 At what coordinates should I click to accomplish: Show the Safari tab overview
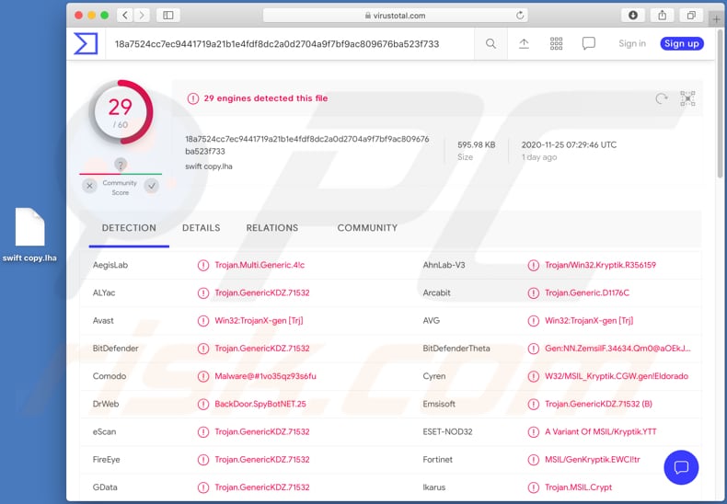pos(691,16)
